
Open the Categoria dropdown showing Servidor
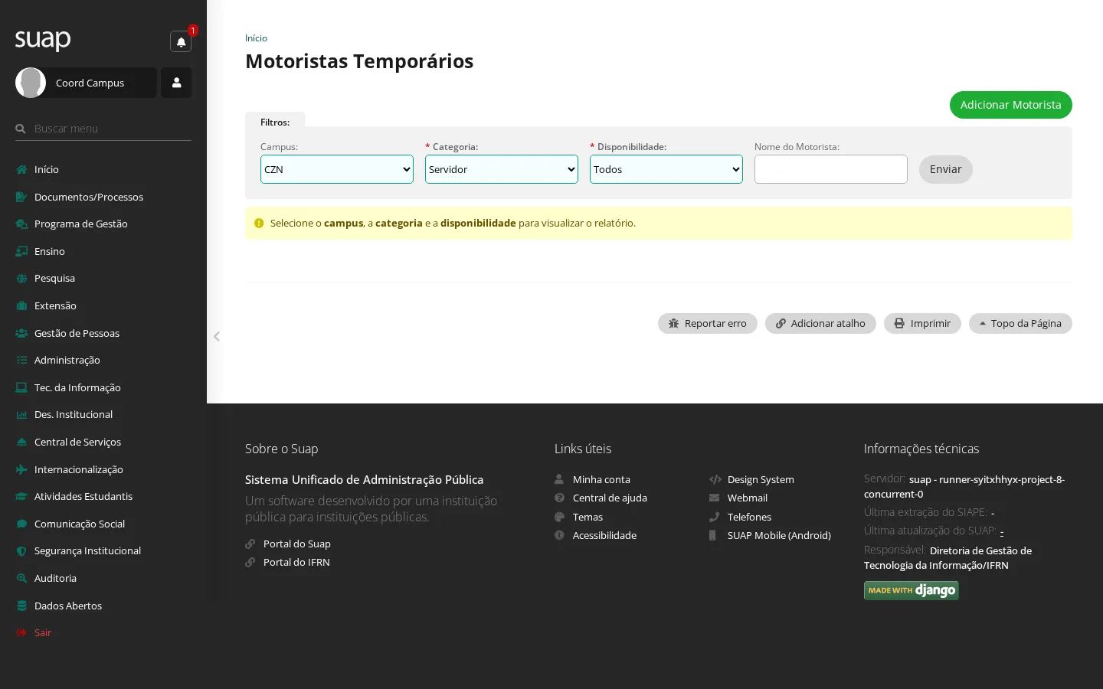click(502, 169)
